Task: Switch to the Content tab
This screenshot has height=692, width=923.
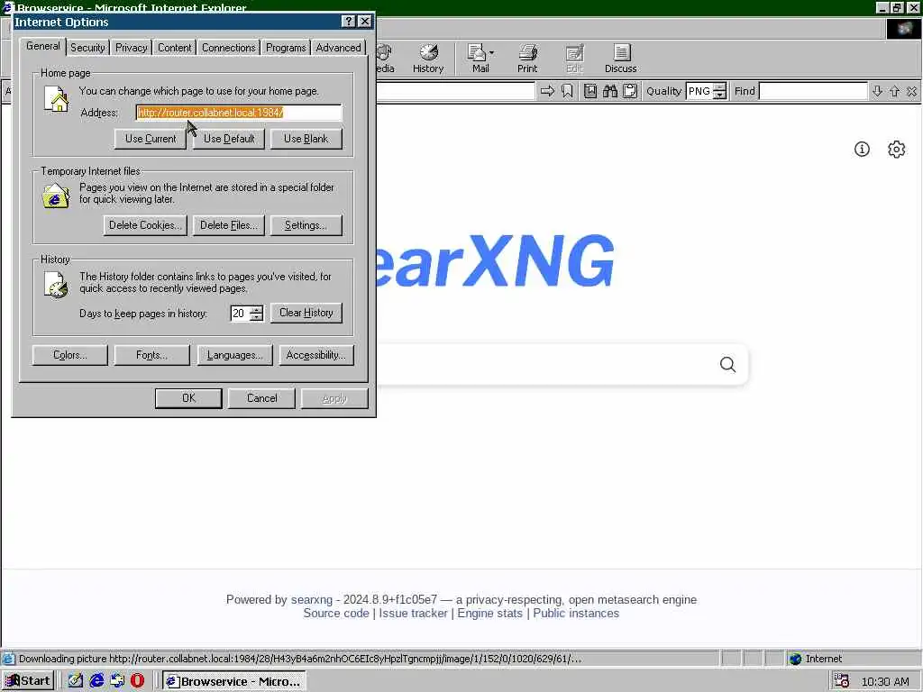Action: (x=174, y=48)
